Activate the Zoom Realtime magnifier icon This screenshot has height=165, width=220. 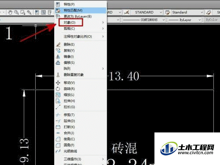click(16, 12)
